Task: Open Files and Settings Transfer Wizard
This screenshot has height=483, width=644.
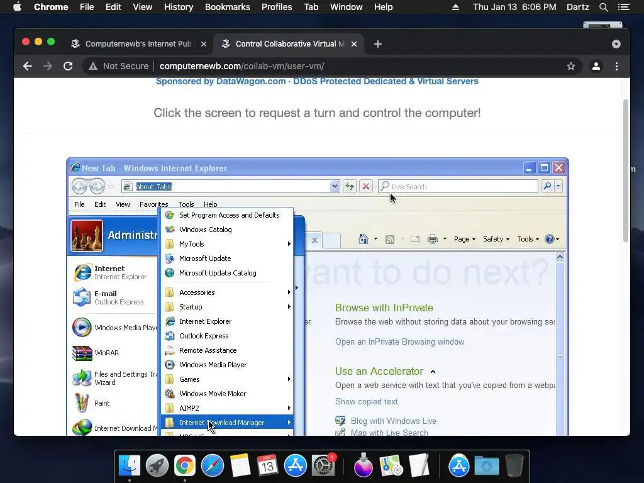Action: [114, 378]
